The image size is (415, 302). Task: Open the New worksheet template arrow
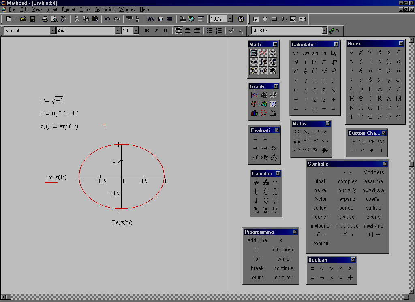16,19
